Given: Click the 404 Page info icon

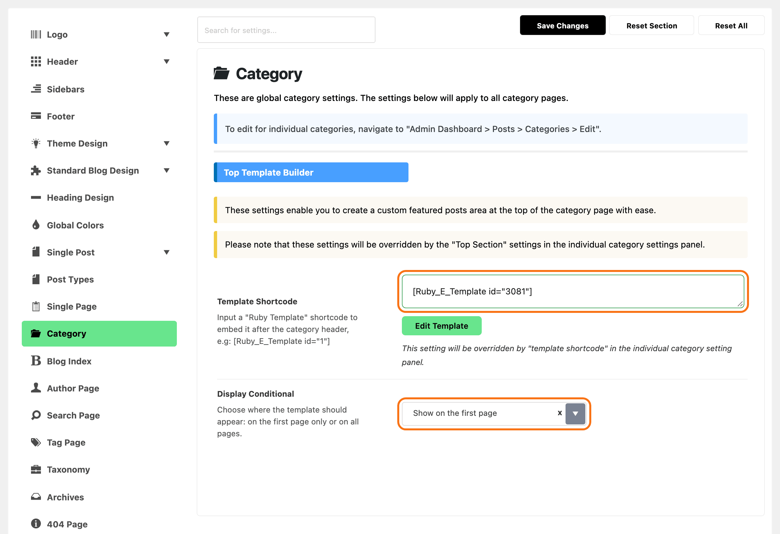Looking at the screenshot, I should tap(36, 523).
